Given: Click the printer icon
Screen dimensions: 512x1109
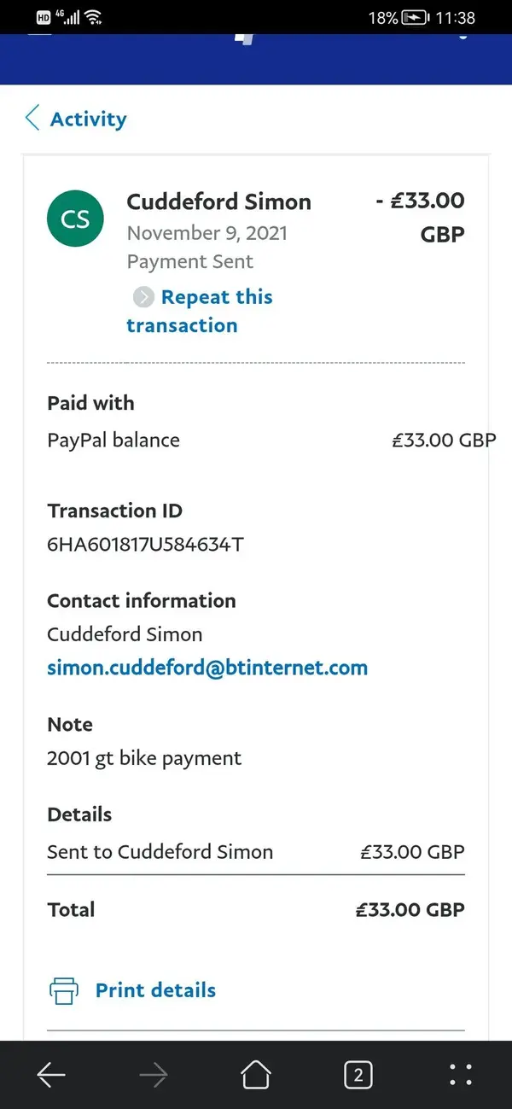Looking at the screenshot, I should click(x=64, y=990).
